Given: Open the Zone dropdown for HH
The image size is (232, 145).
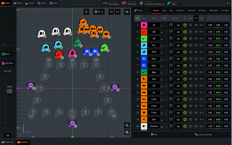Looking at the screenshot, I should pyautogui.click(x=201, y=86).
